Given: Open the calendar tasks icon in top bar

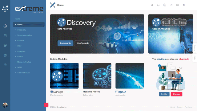Looking at the screenshot, I should [165, 5].
